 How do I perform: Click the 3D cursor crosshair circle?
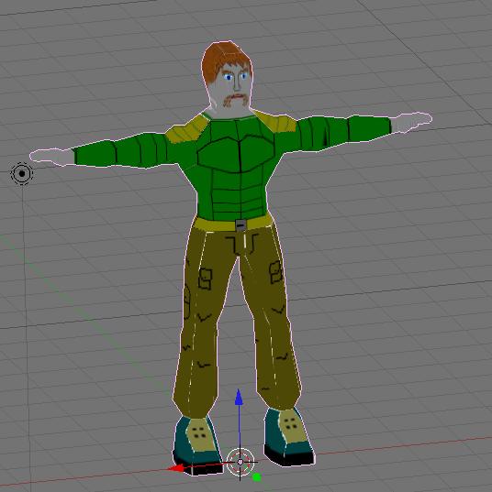click(x=240, y=462)
